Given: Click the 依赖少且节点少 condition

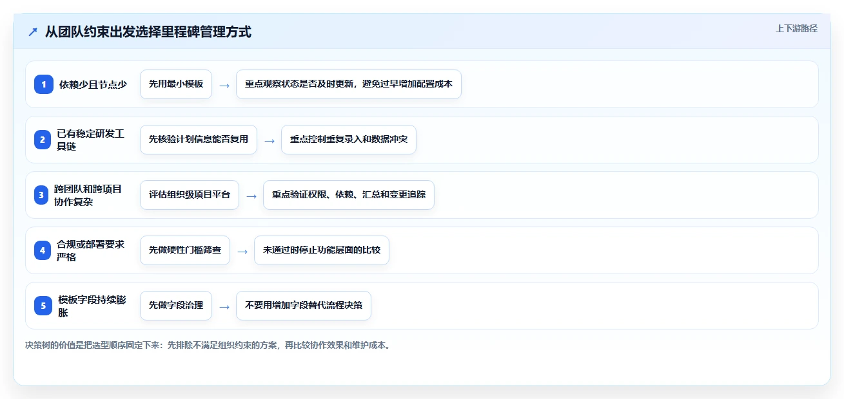Looking at the screenshot, I should click(93, 84).
